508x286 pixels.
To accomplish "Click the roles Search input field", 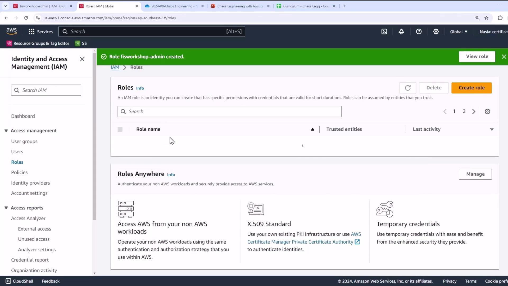I will [x=229, y=111].
